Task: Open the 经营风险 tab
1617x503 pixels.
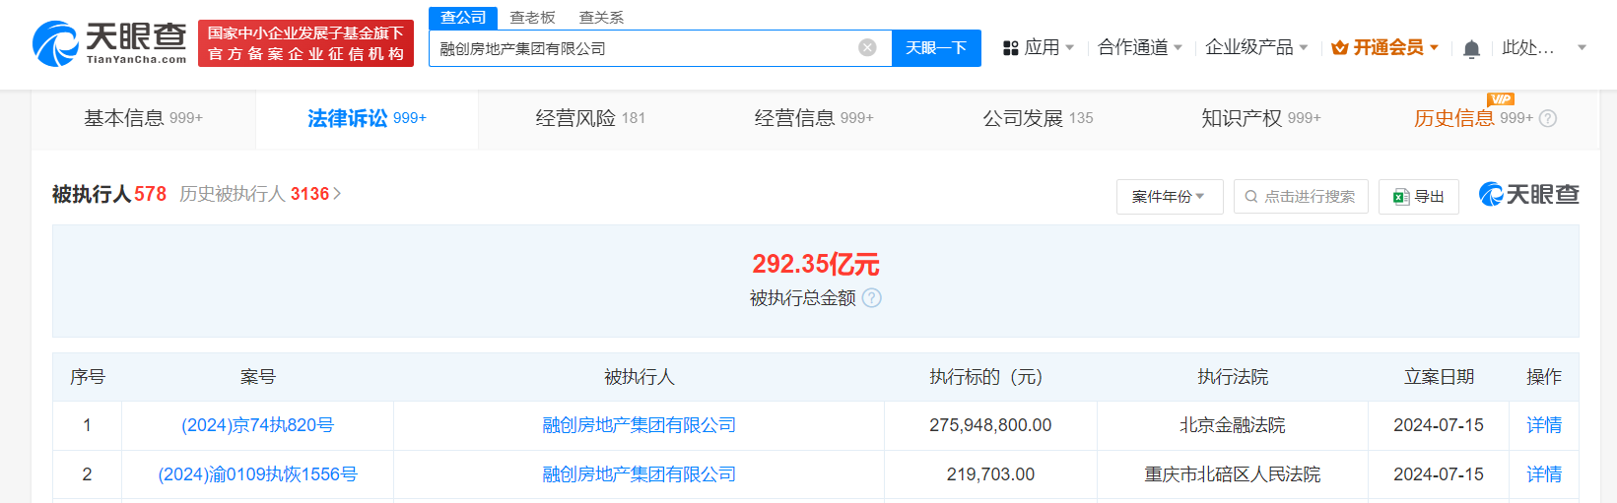Action: point(590,118)
